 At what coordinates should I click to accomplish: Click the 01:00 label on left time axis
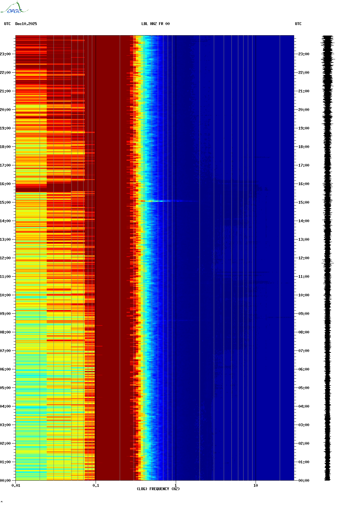coord(5,462)
